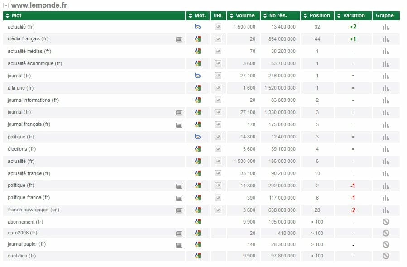Viewport: 407px width, 267px height.
Task: Click the image icon next to euro2008
Action: [x=179, y=234]
